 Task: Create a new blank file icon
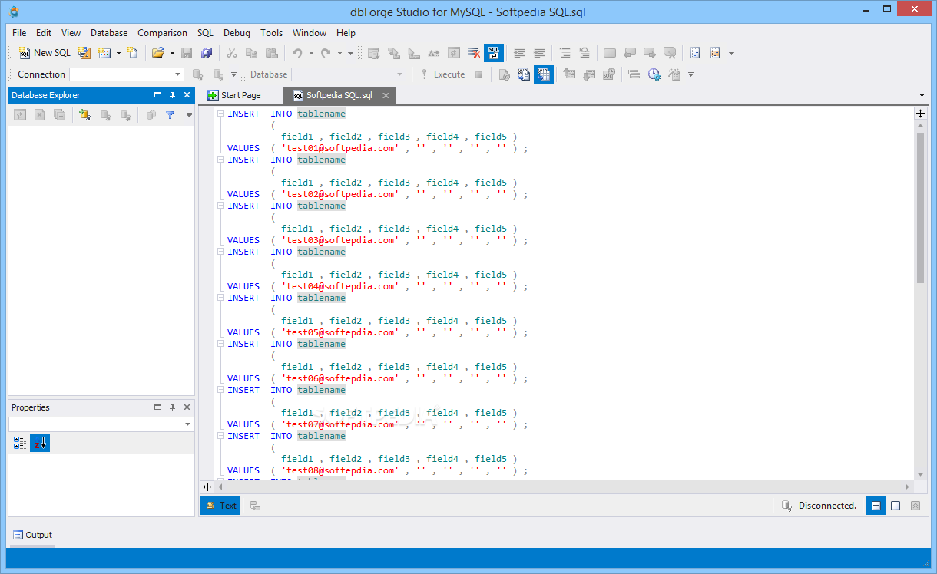click(x=133, y=53)
